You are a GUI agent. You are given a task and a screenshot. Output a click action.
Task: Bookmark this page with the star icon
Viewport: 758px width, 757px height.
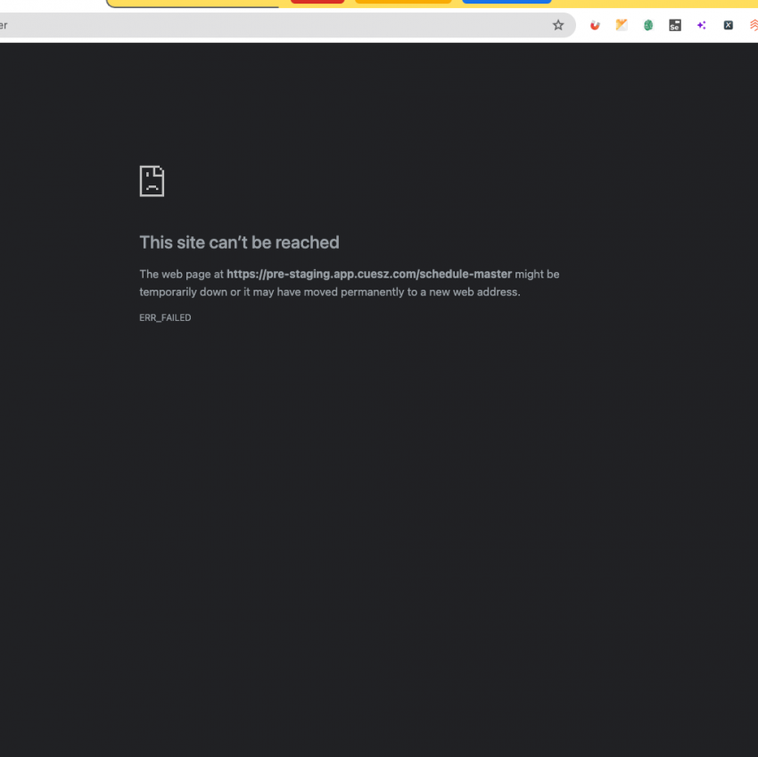(558, 25)
